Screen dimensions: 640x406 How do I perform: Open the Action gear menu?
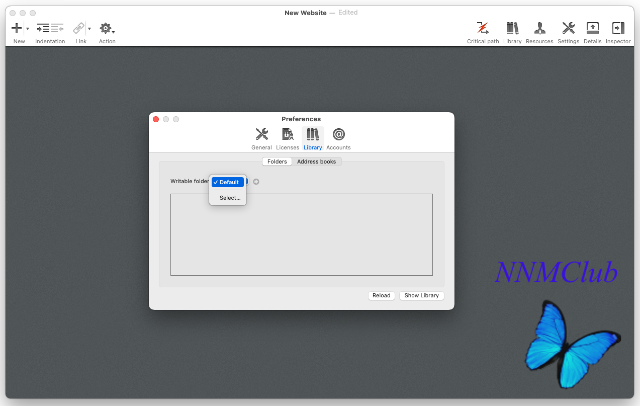click(107, 28)
